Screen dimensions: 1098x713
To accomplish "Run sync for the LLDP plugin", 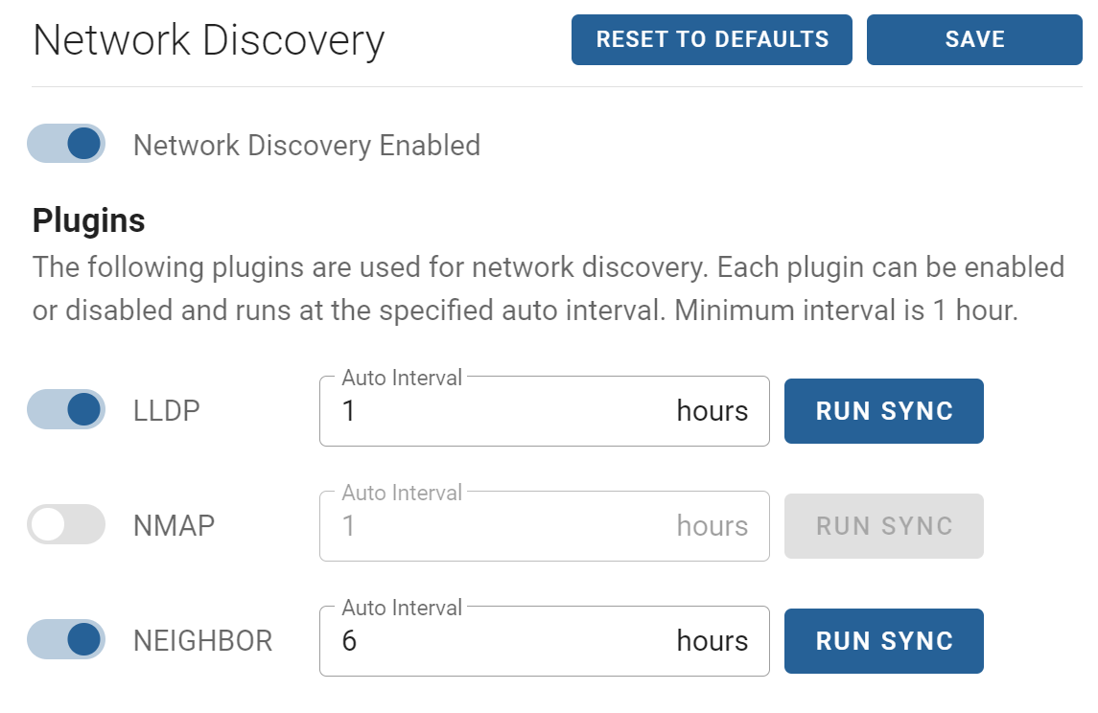I will [884, 411].
